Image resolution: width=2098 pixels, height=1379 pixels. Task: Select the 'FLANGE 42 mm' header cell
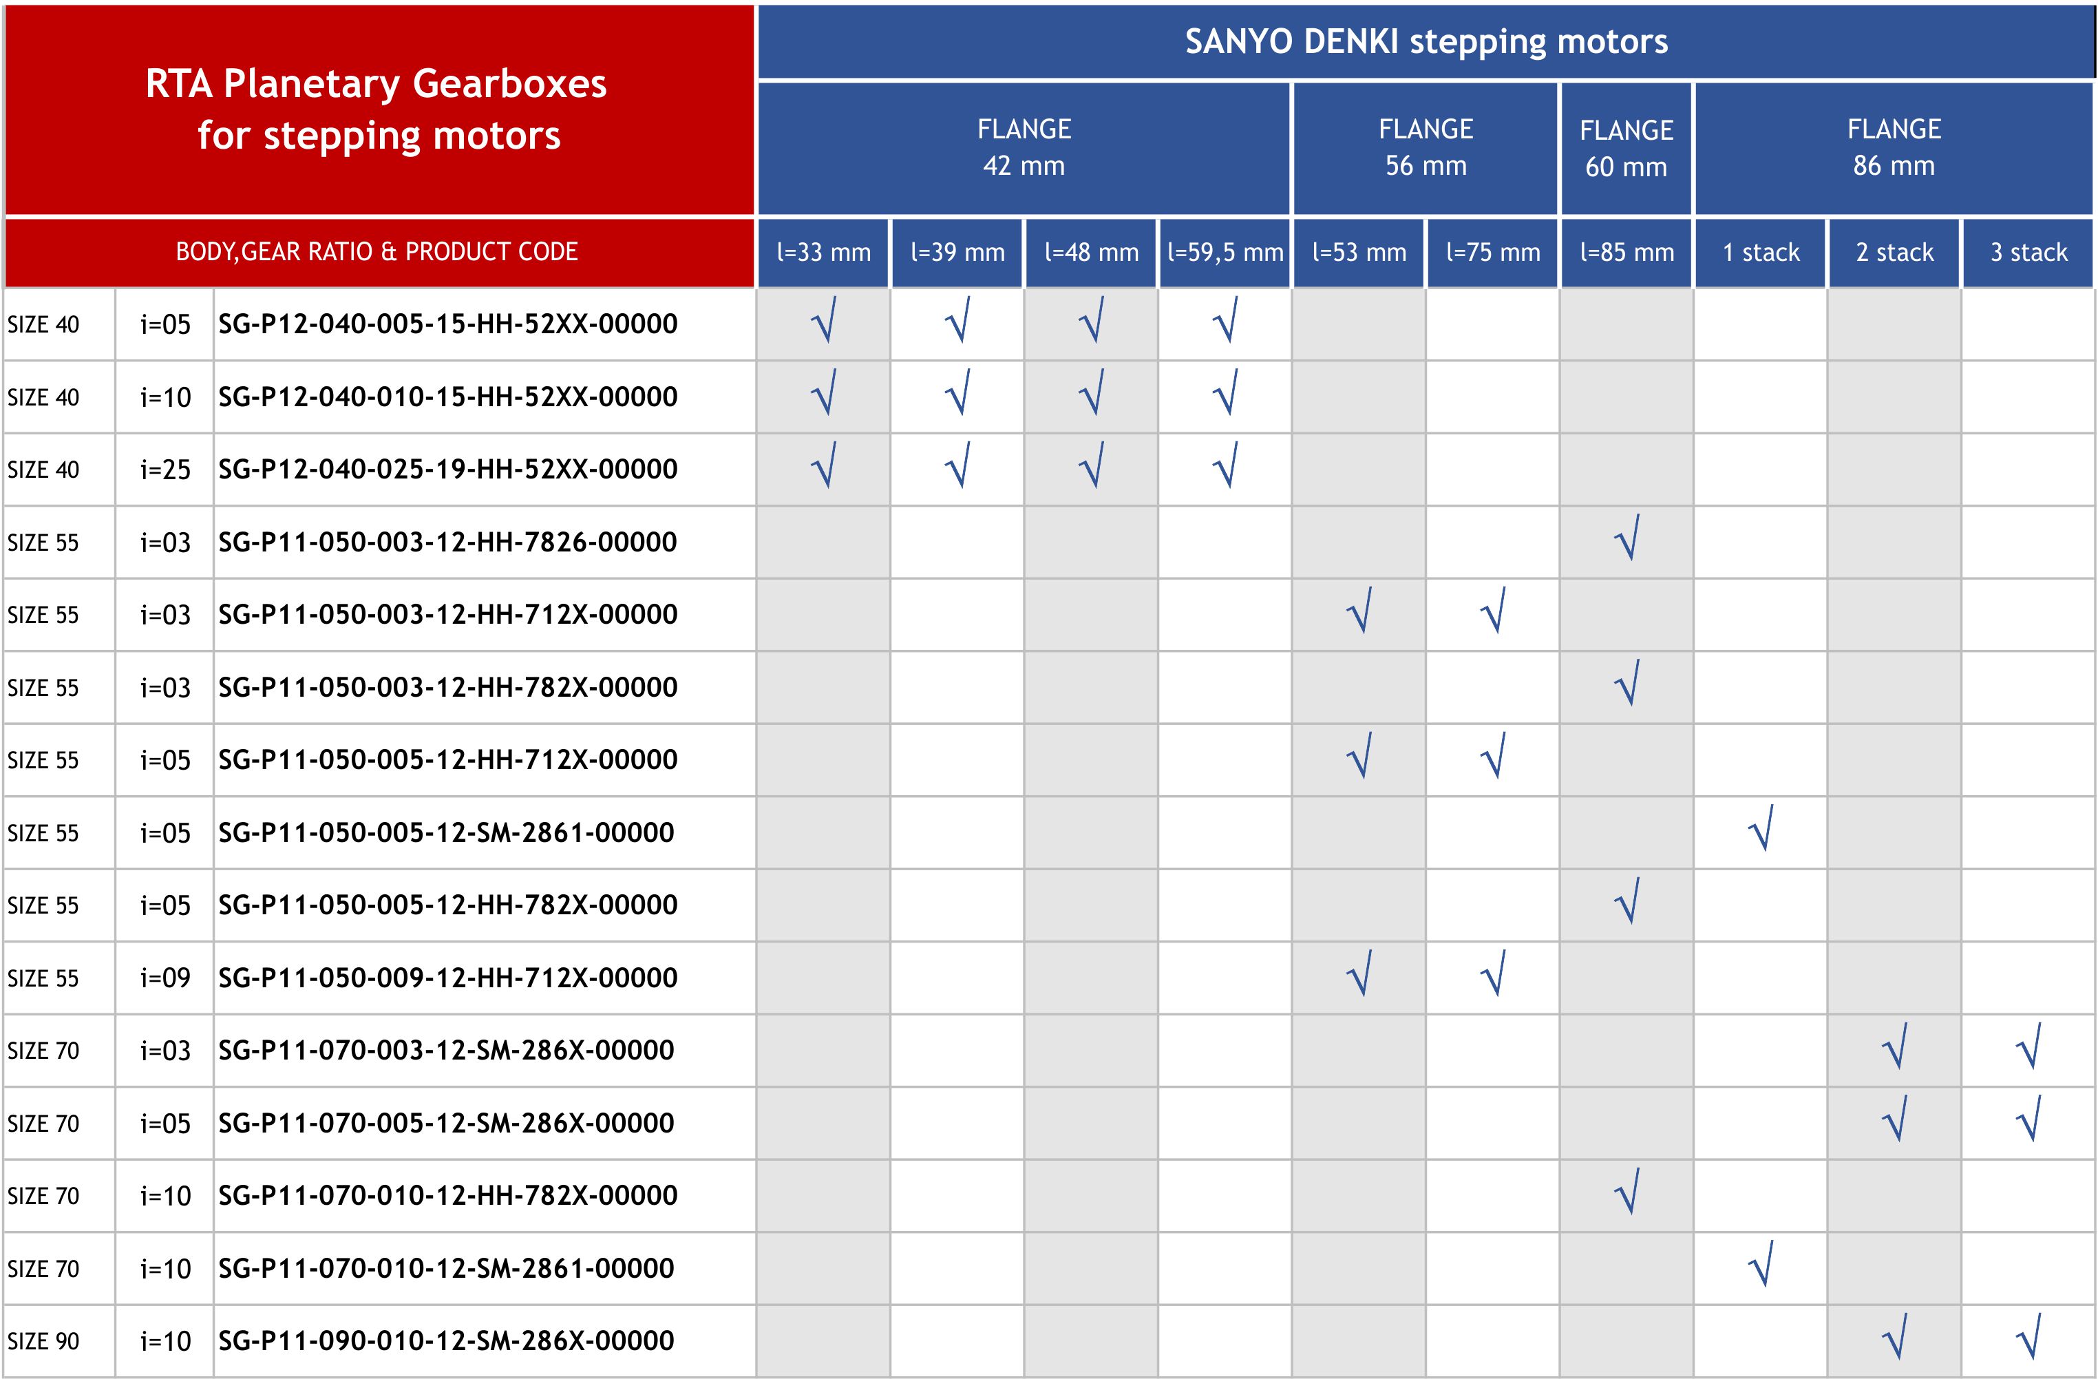(x=1024, y=148)
